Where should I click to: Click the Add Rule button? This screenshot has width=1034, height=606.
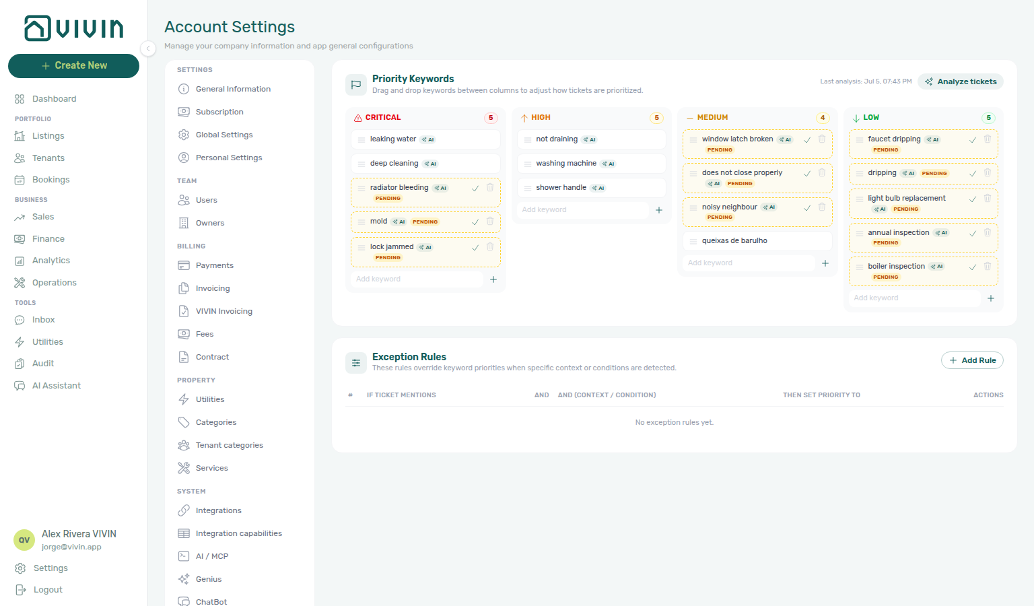point(972,360)
